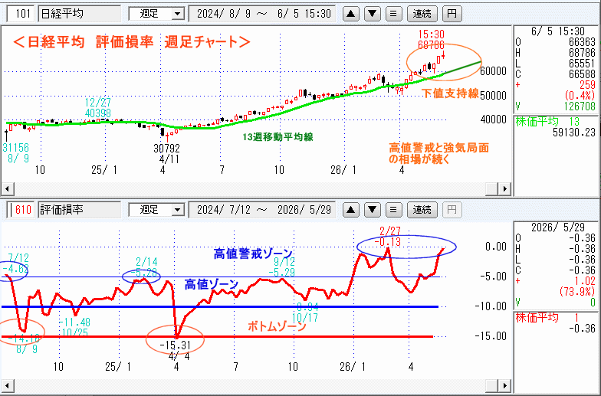Click the 評価損率 name field
Screen dimensions: 601x396
[x=80, y=210]
